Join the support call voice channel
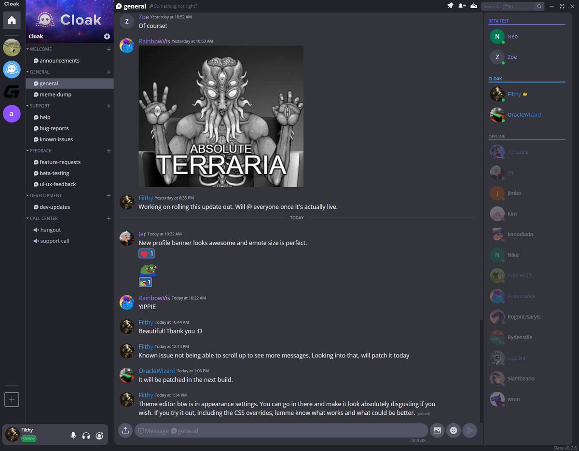 coord(70,241)
